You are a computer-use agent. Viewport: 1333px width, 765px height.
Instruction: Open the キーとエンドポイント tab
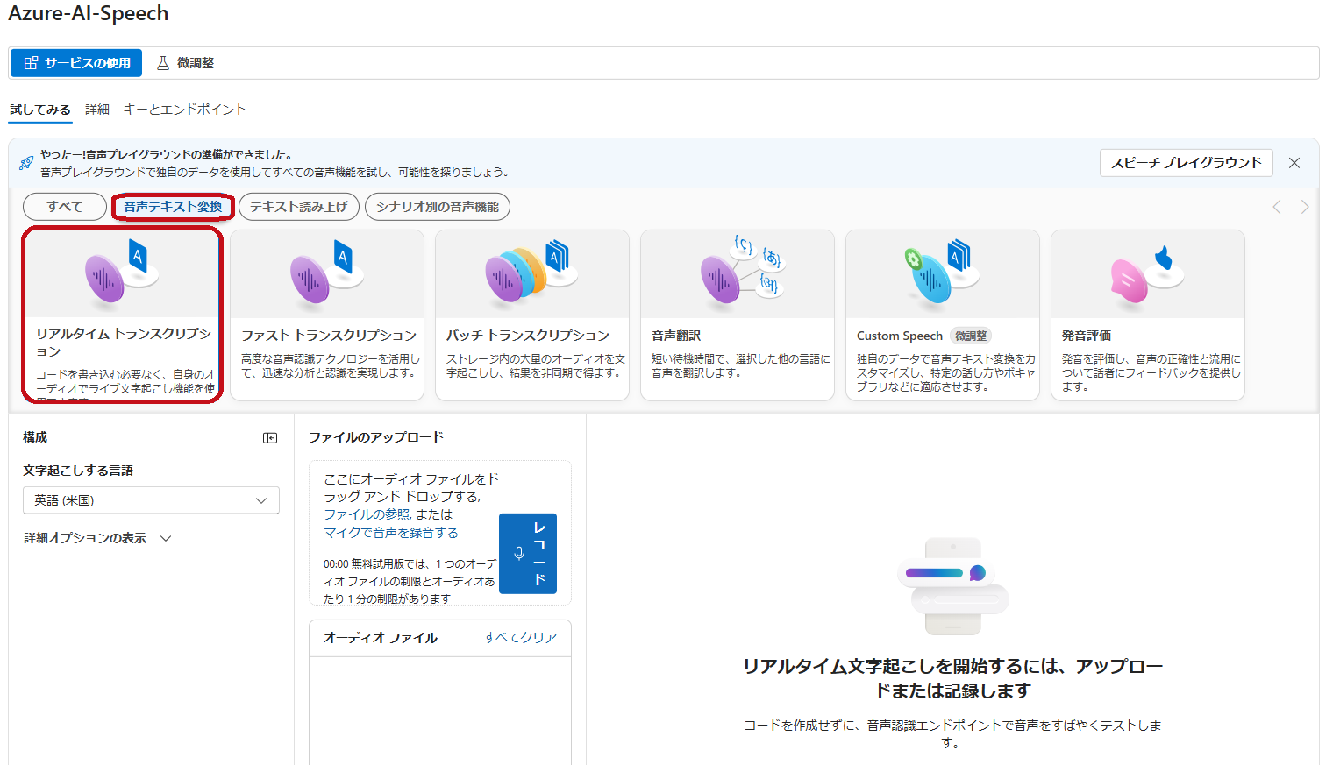[185, 110]
